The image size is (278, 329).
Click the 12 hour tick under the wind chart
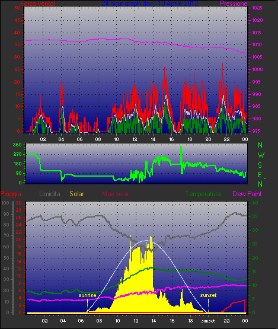pyautogui.click(x=135, y=139)
